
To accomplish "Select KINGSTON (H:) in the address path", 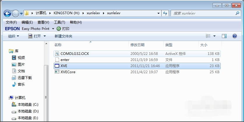I will tap(66, 13).
